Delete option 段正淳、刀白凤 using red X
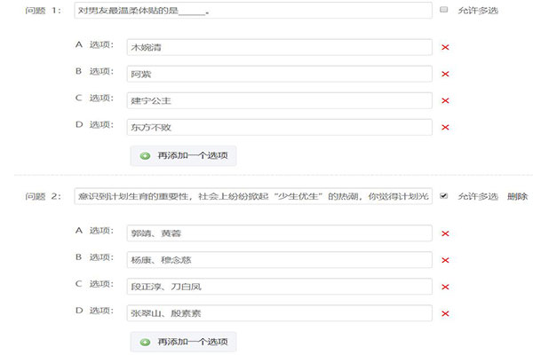 tap(445, 287)
